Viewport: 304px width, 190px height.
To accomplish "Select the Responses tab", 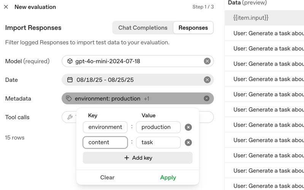I will click(193, 28).
